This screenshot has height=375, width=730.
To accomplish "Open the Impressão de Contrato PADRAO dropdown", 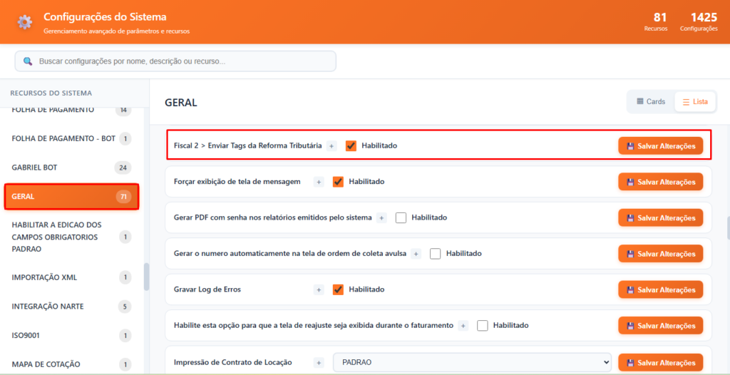I will [x=471, y=362].
